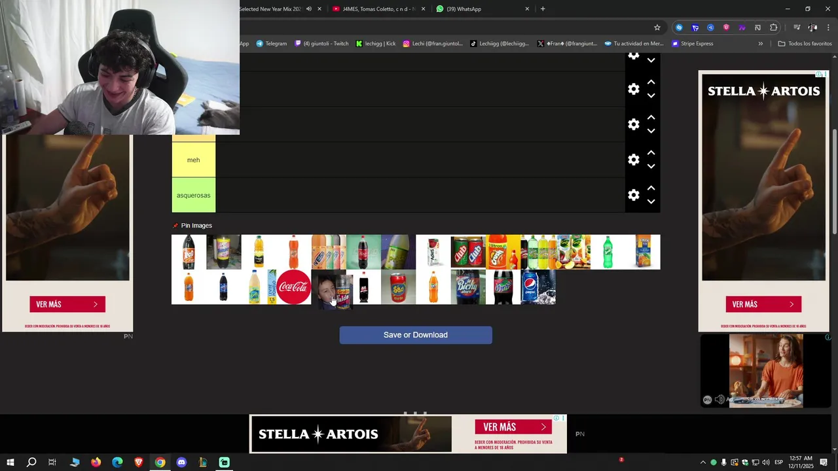The image size is (838, 471).
Task: Open the purple 7TV extension icon
Action: [x=742, y=27]
